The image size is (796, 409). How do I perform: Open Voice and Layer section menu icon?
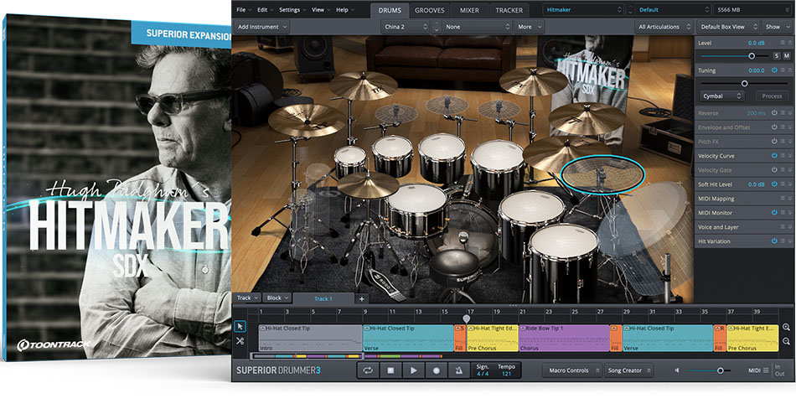783,226
